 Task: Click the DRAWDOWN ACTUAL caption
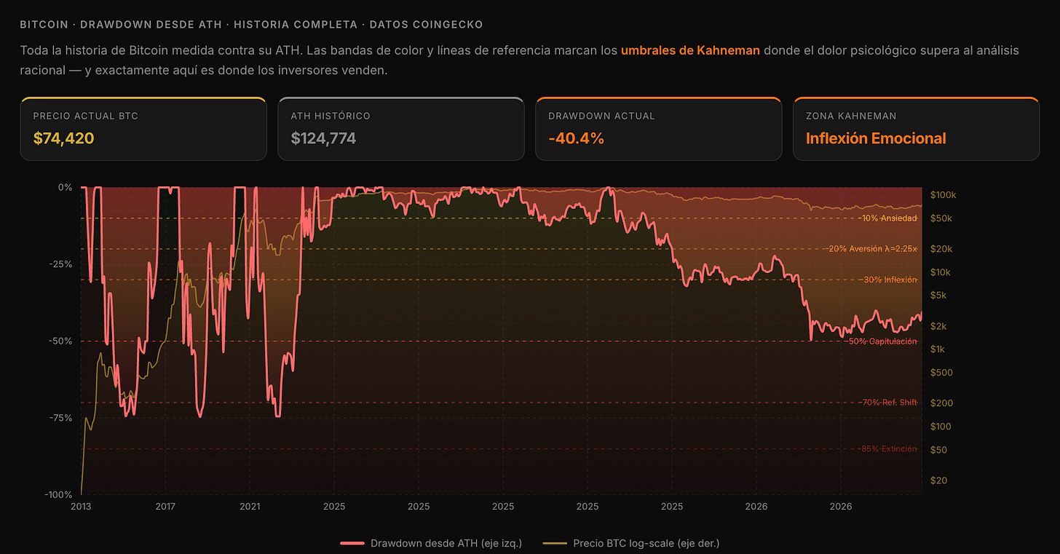coord(601,116)
